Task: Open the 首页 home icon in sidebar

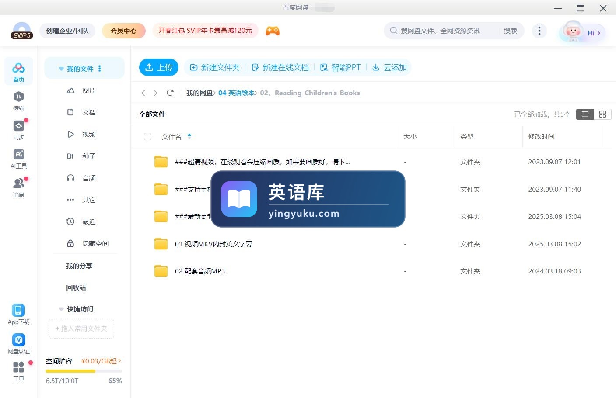Action: [18, 72]
